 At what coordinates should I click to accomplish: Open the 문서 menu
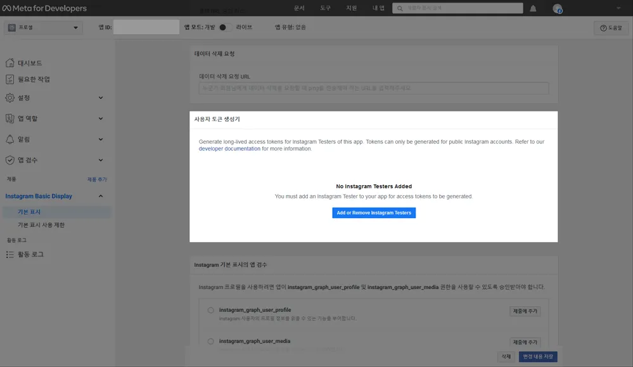pos(299,8)
